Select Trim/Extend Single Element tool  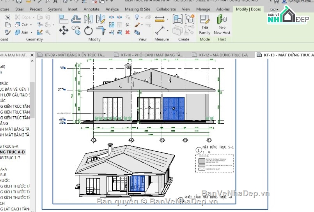click(x=112, y=32)
